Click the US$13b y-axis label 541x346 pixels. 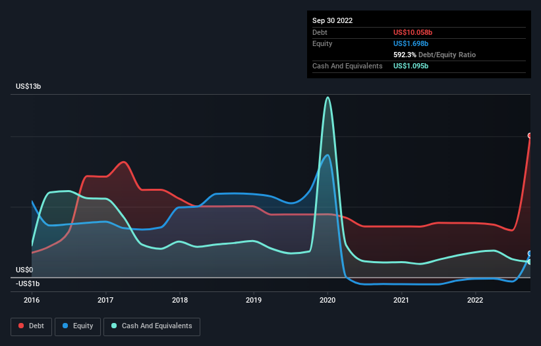click(x=28, y=86)
